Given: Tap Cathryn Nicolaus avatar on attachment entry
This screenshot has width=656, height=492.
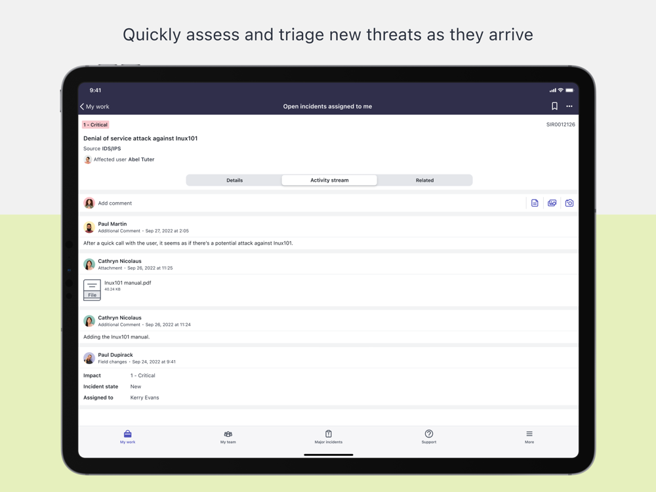Looking at the screenshot, I should 89,264.
